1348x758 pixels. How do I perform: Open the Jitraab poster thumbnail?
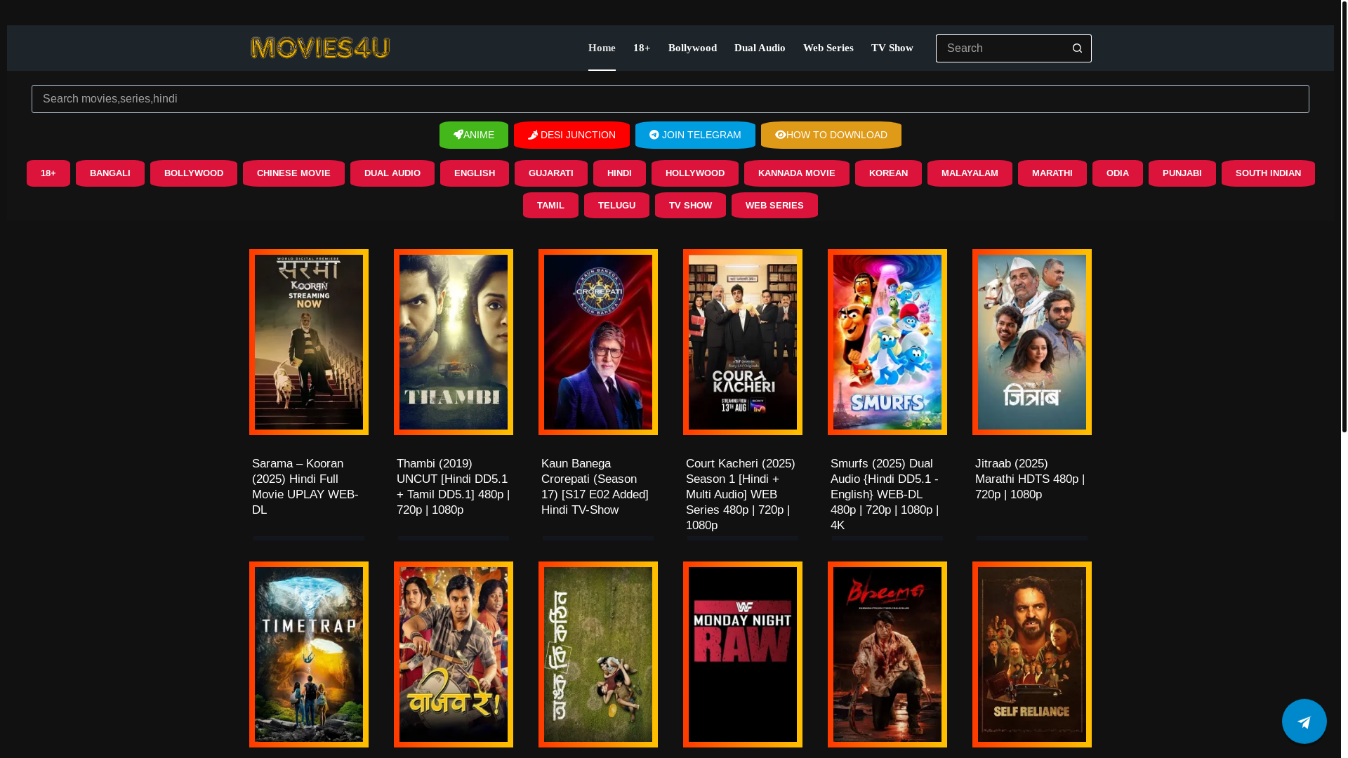(x=1032, y=342)
